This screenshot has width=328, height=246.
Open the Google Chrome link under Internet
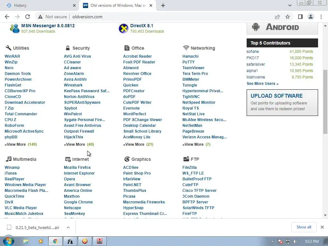coord(78,202)
